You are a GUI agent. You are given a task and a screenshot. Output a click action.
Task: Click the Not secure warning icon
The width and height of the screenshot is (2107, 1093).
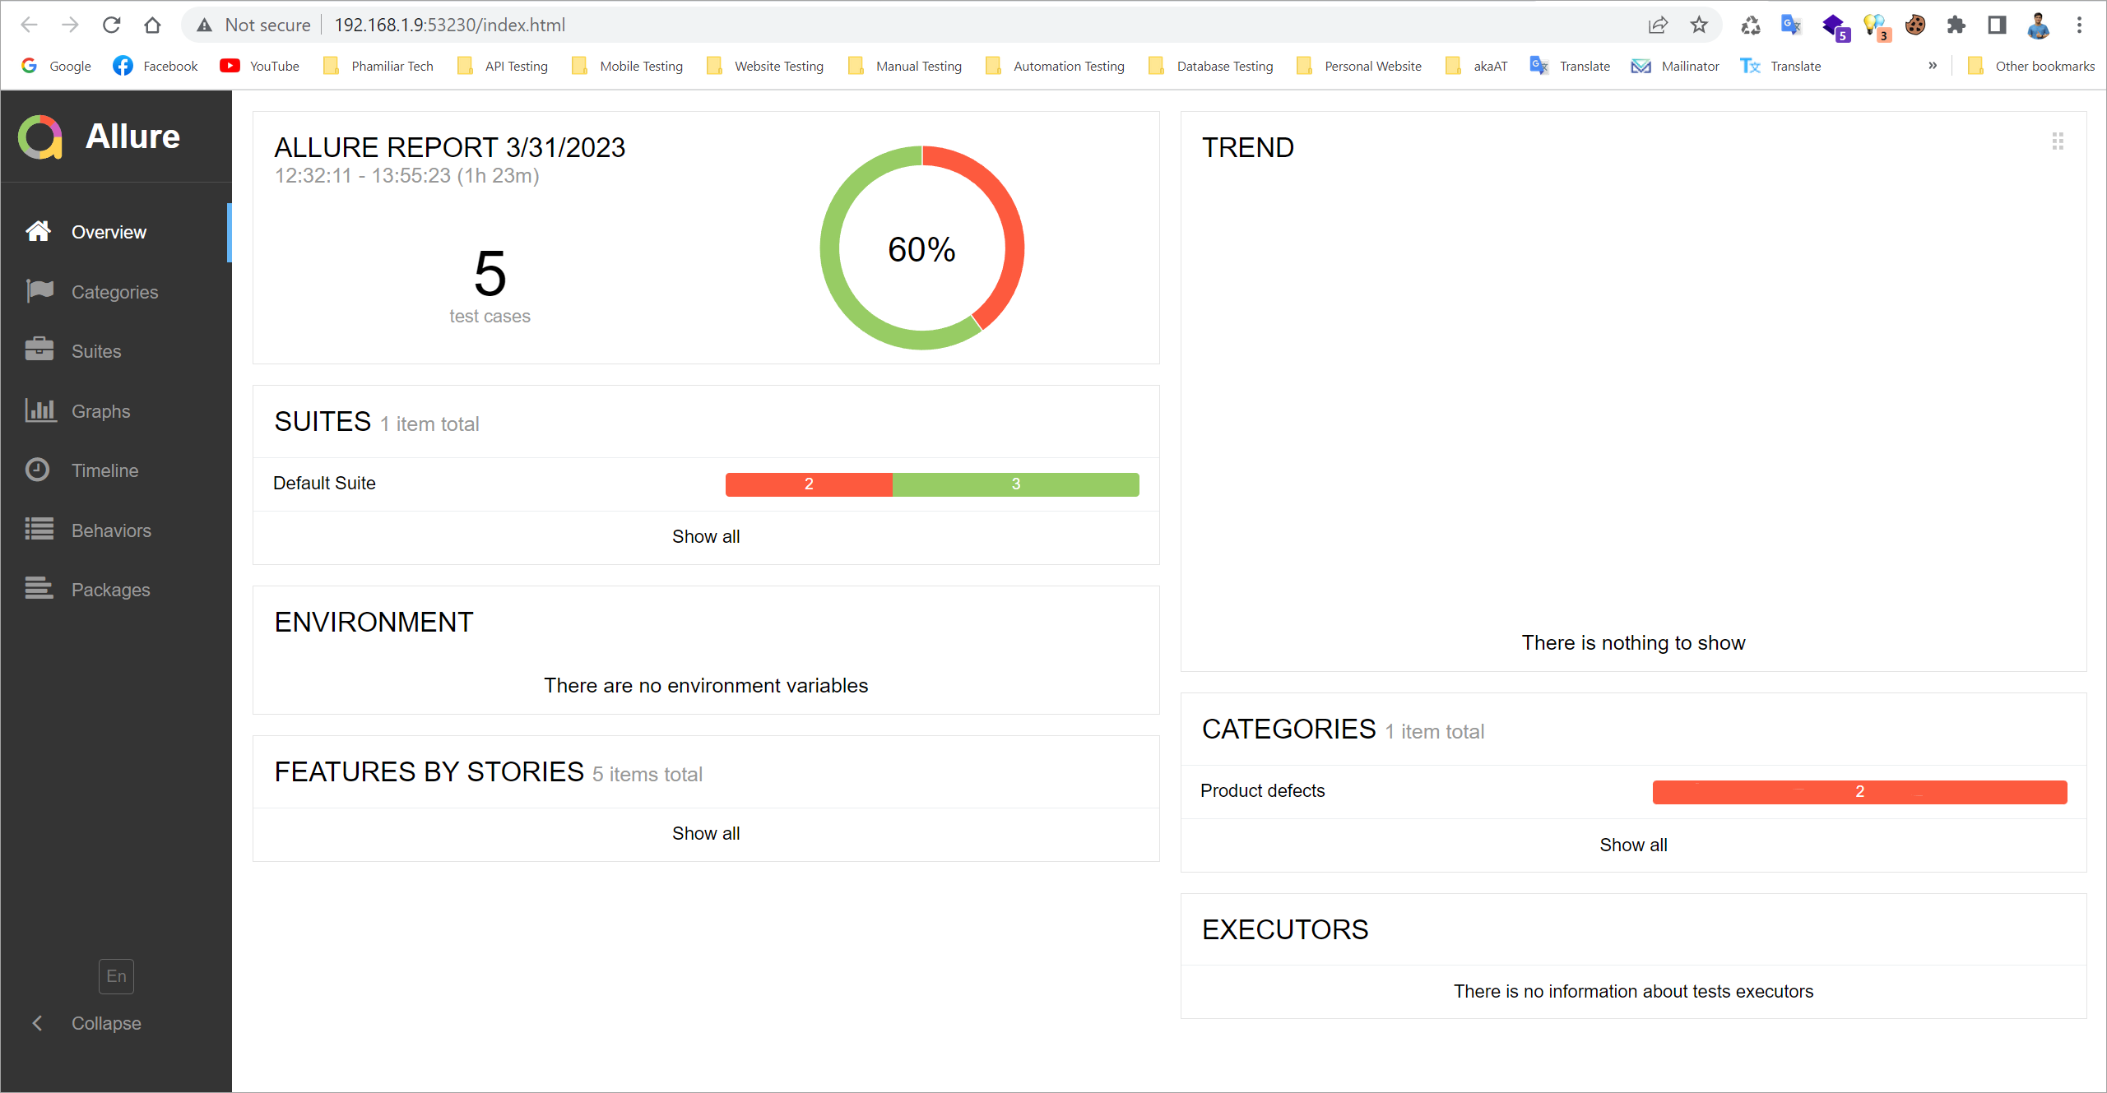coord(204,25)
